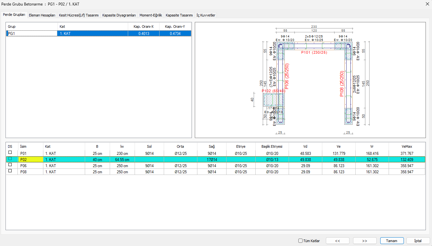This screenshot has height=246, width=432.
Task: Enable the Tüm Katlar checkbox
Action: tap(301, 241)
